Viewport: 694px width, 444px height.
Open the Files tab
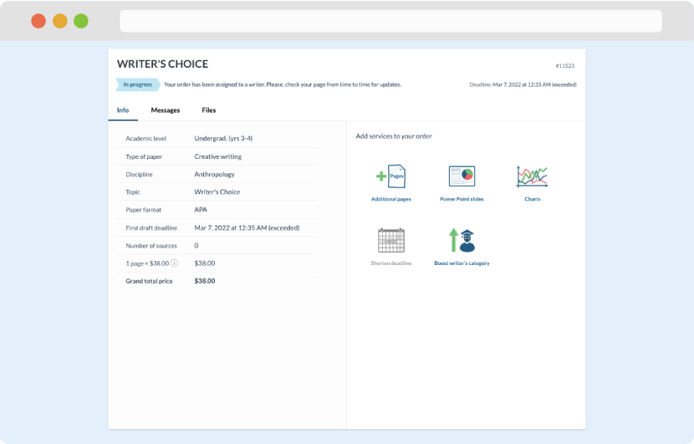pyautogui.click(x=208, y=110)
